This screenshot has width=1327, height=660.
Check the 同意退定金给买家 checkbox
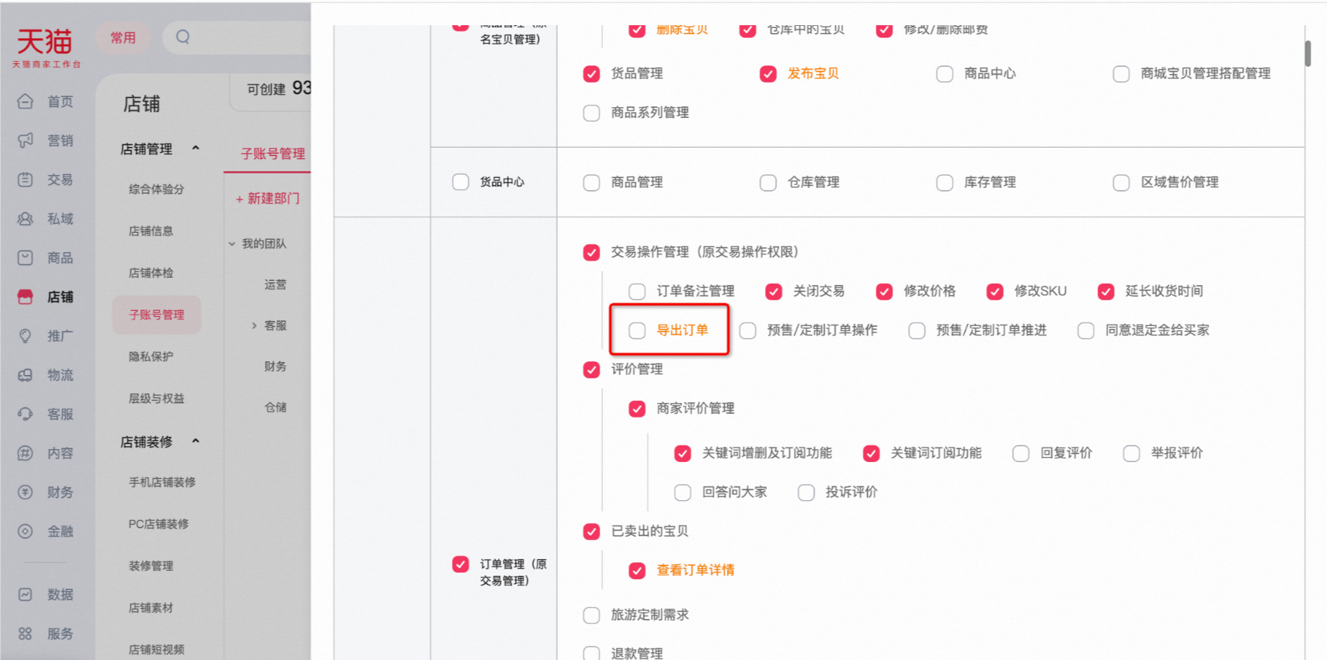tap(1086, 330)
